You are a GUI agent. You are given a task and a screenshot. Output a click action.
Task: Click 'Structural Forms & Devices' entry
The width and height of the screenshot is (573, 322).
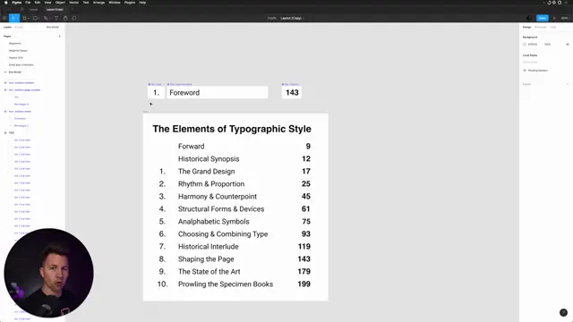tap(221, 208)
